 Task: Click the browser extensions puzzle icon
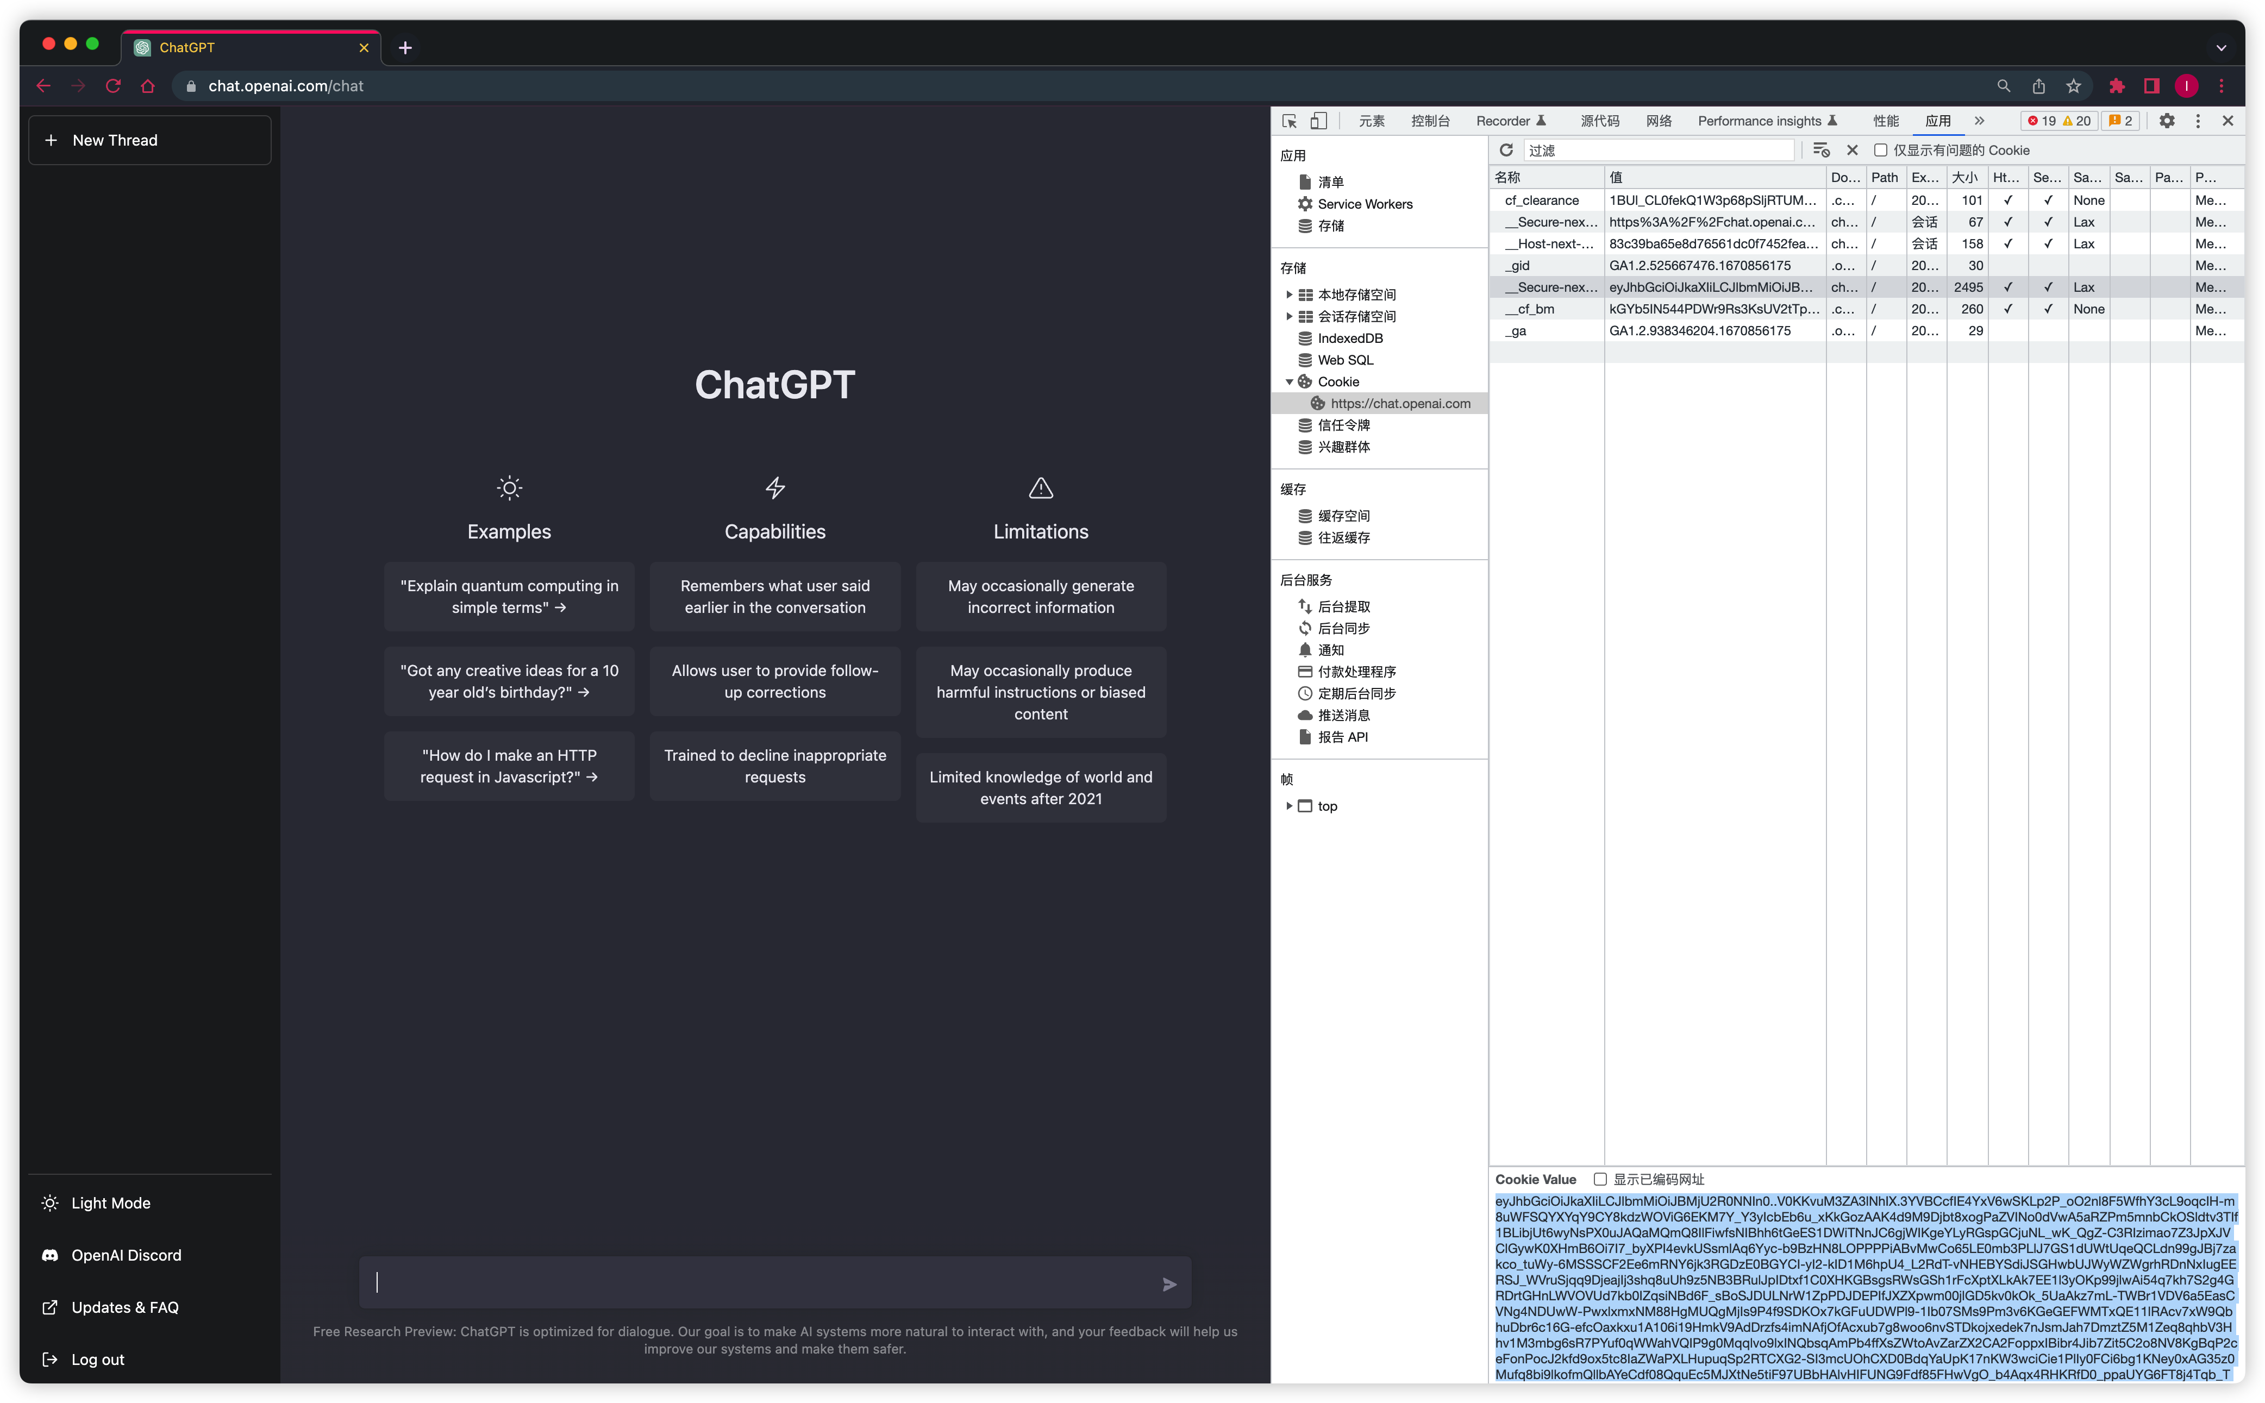(2117, 86)
